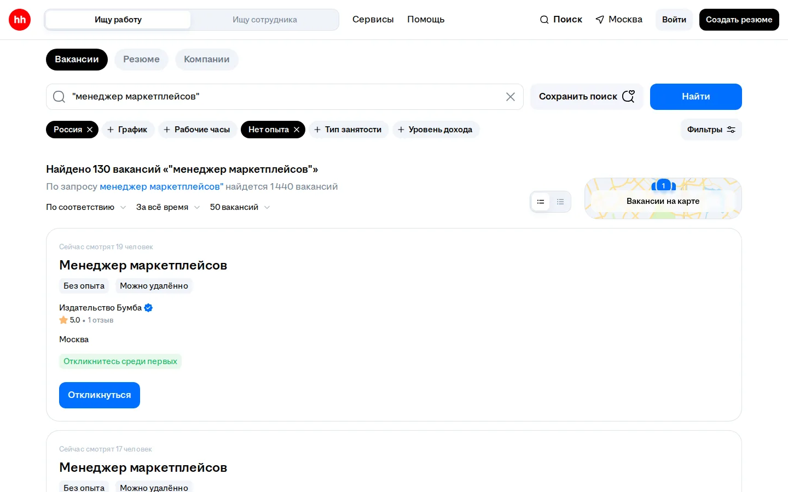
Task: Switch to the Вакансии tab
Action: click(77, 59)
